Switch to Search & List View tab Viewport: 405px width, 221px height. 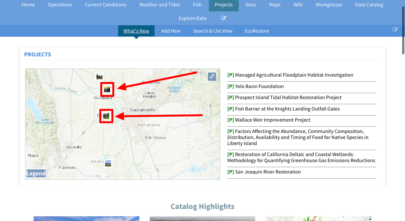point(213,31)
